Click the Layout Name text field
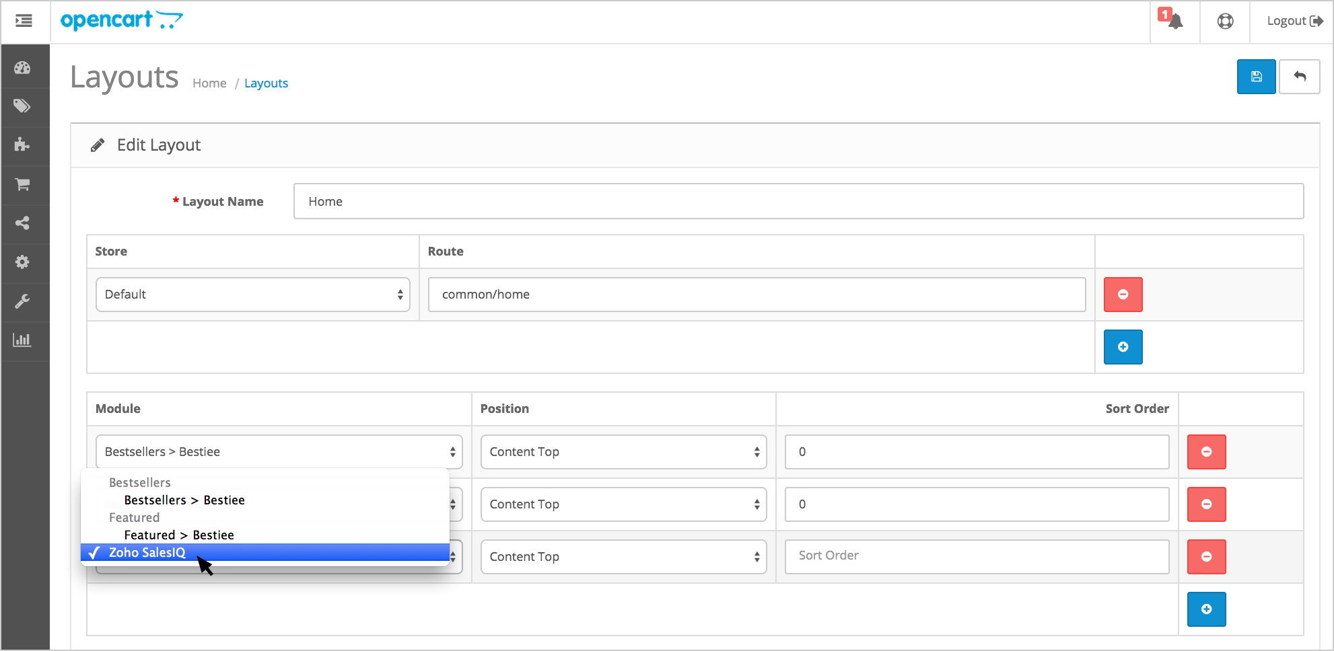Image resolution: width=1334 pixels, height=651 pixels. click(x=798, y=202)
